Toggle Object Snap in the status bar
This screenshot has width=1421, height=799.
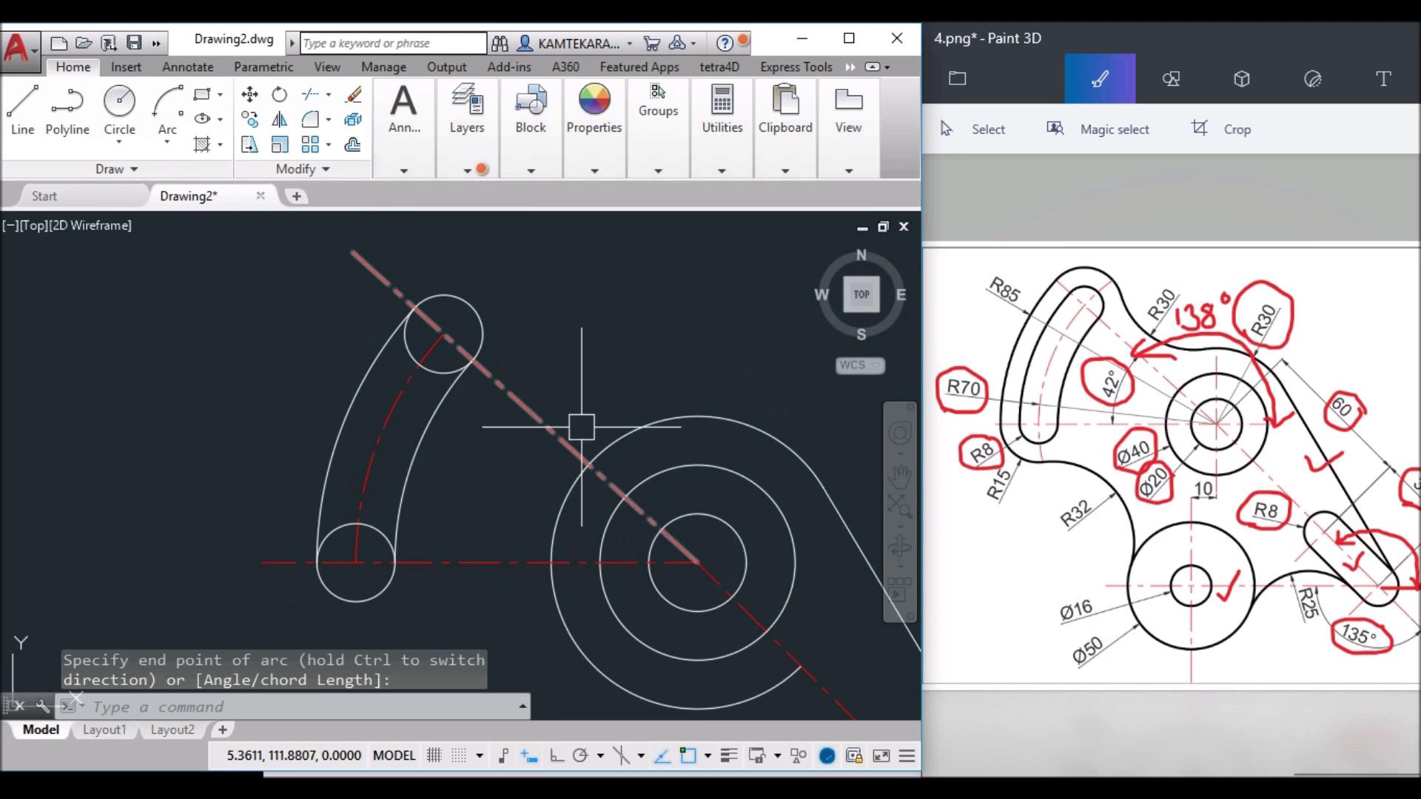624,755
